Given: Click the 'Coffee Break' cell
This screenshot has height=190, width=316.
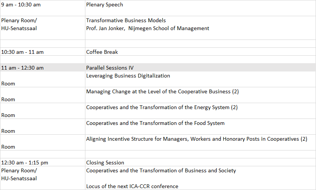Looking at the screenshot, I should [x=102, y=52].
